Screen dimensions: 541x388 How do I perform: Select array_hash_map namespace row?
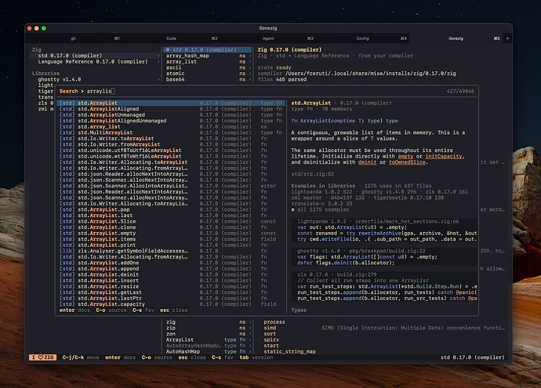208,56
